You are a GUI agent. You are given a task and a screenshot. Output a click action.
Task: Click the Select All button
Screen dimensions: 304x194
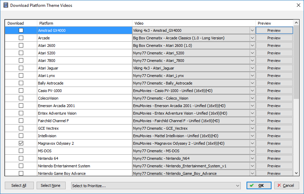click(x=19, y=185)
